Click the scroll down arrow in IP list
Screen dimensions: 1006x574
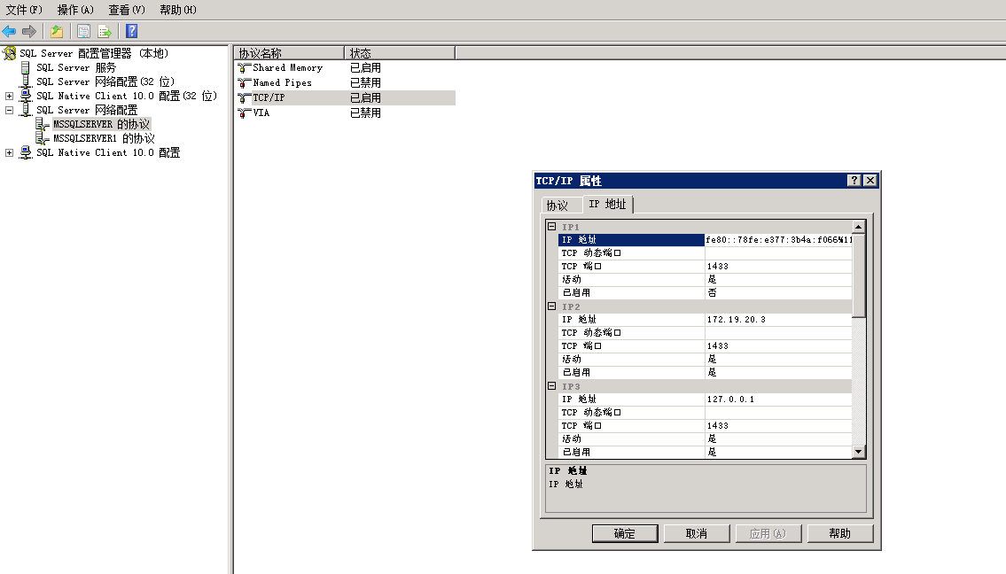(x=858, y=452)
